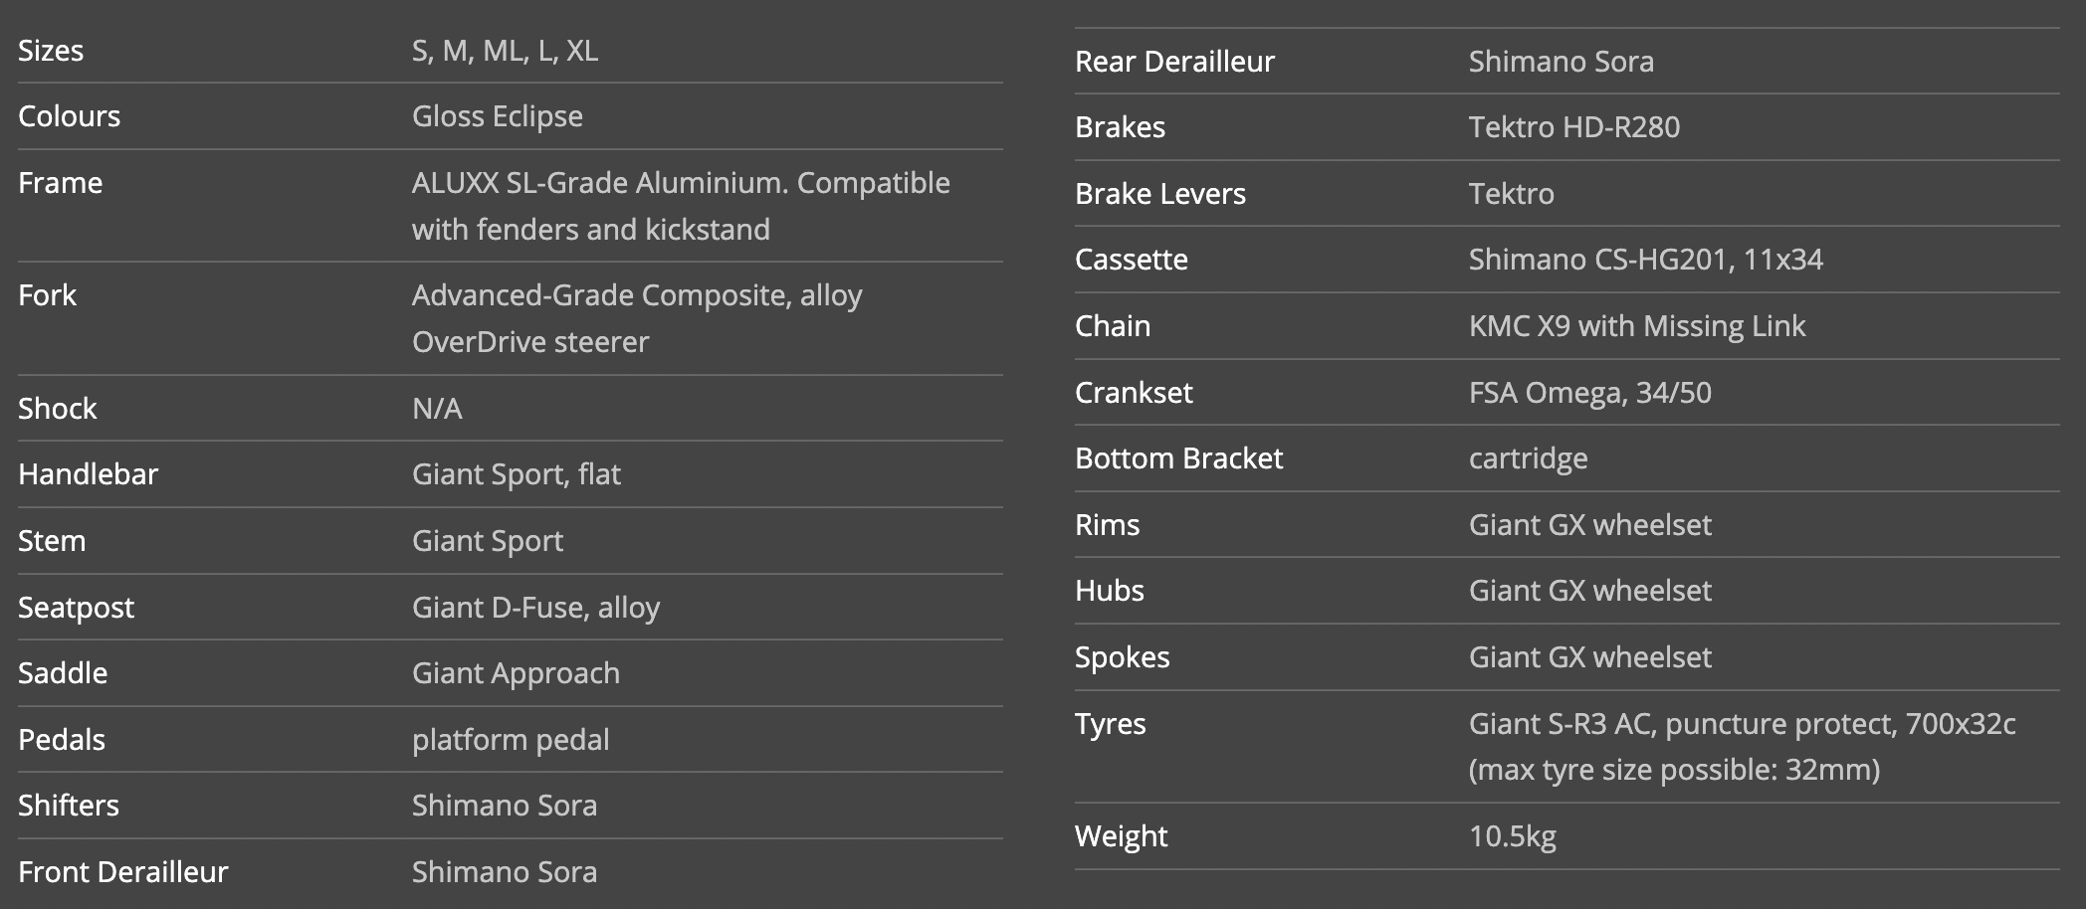The height and width of the screenshot is (909, 2086).
Task: Click the FSA Omega, 34/50 crankset value
Action: [x=1590, y=393]
